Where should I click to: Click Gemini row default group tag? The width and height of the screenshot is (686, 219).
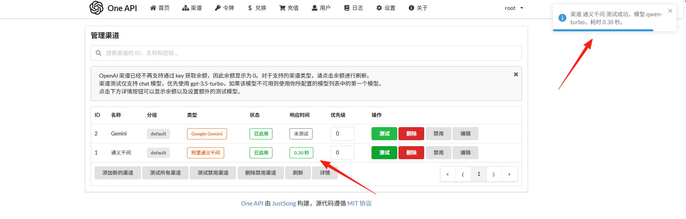158,134
